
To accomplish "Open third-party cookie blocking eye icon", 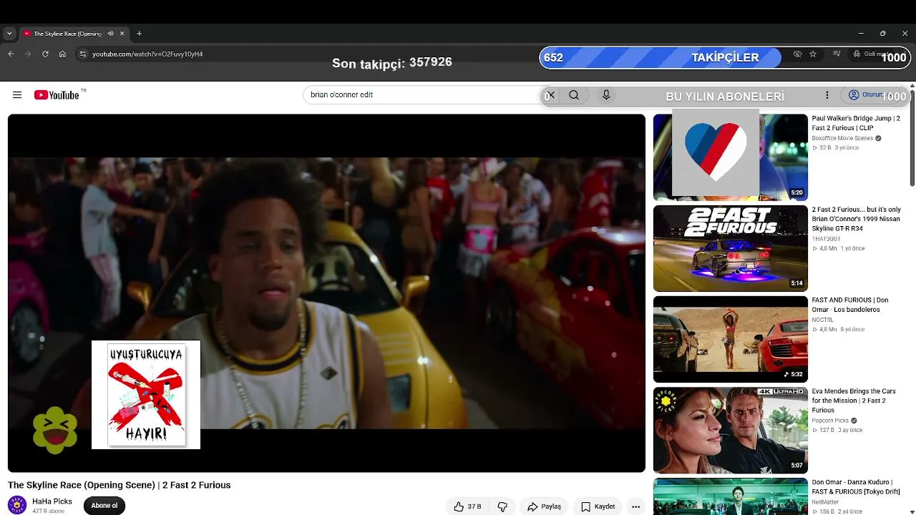I will [797, 54].
